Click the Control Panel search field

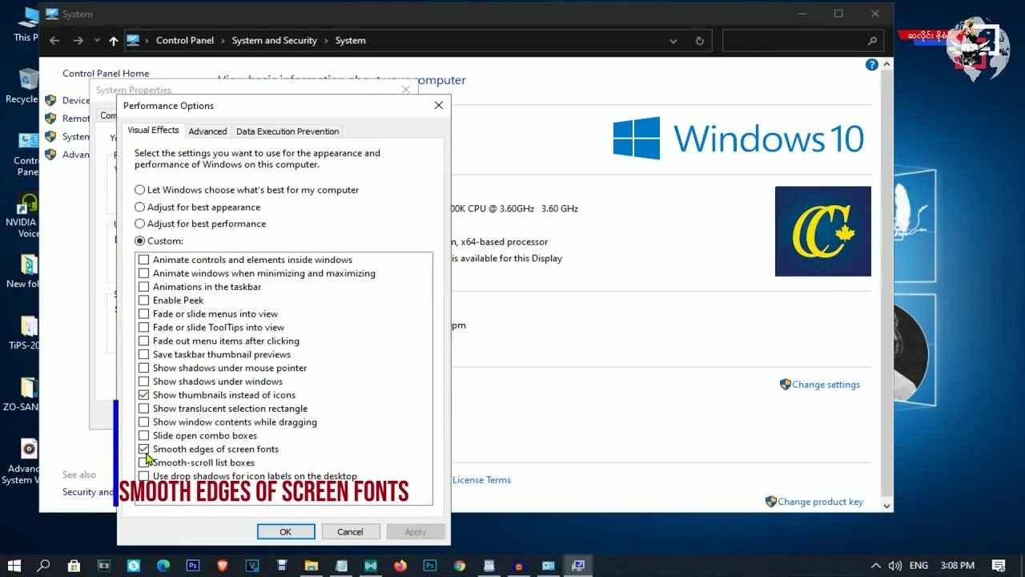[x=802, y=41]
